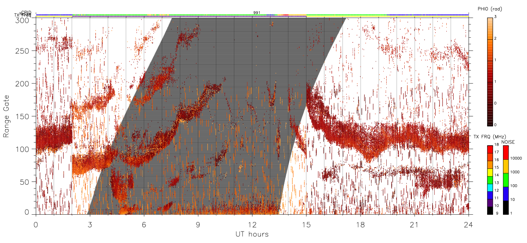
Task: Click x-axis tick label '9'
Action: coord(198,224)
